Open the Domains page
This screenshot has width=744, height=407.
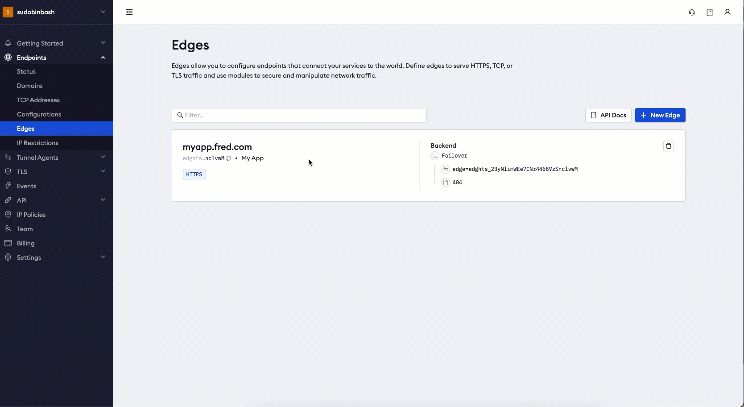(x=30, y=86)
